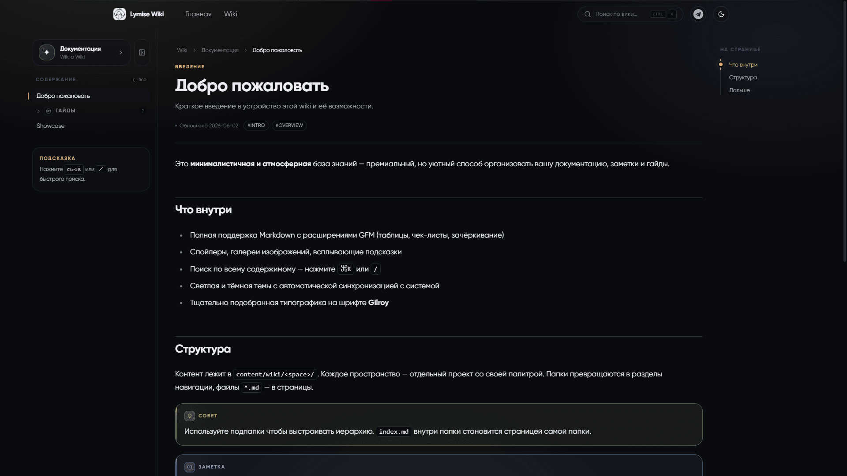This screenshot has width=847, height=476.
Task: Click the page vertical scrollbar
Action: click(845, 132)
